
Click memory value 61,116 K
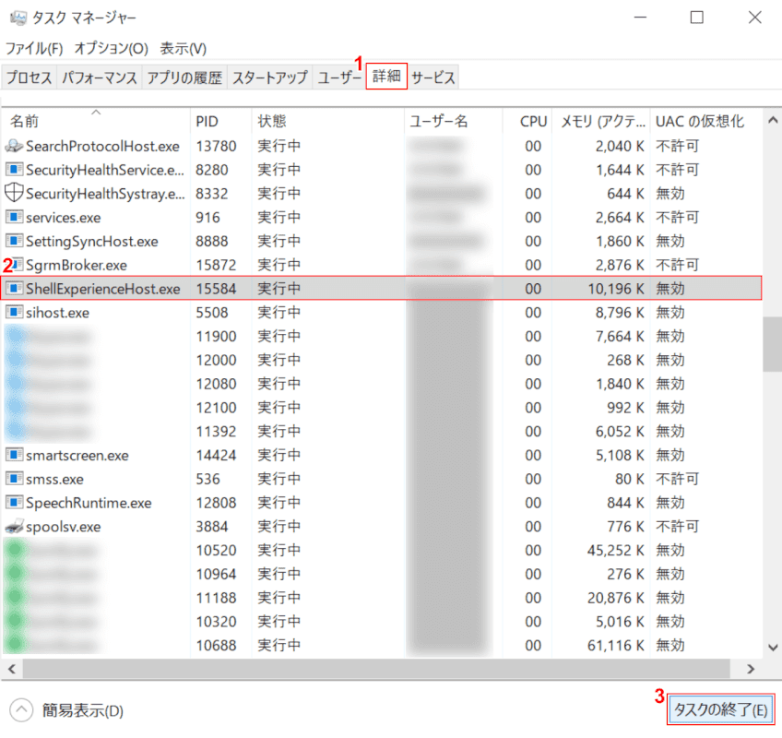(x=616, y=645)
